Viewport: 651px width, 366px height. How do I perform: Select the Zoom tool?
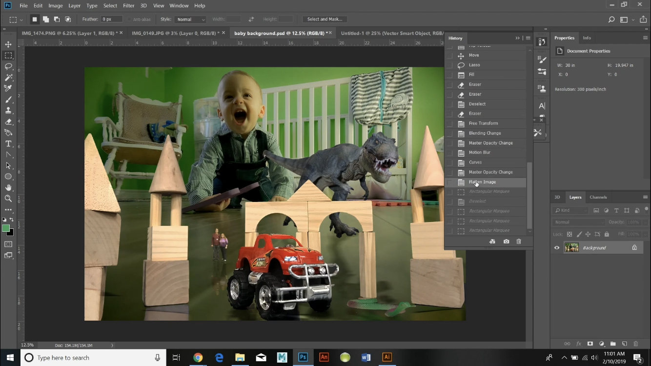(x=8, y=199)
